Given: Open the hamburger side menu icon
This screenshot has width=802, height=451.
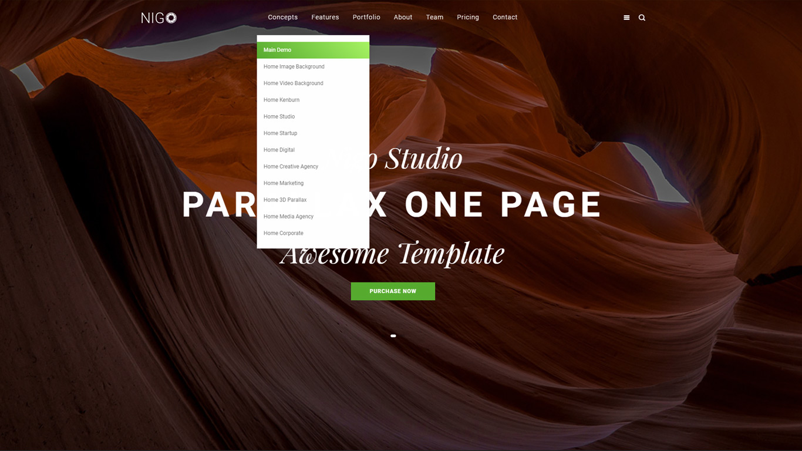Looking at the screenshot, I should (x=626, y=18).
